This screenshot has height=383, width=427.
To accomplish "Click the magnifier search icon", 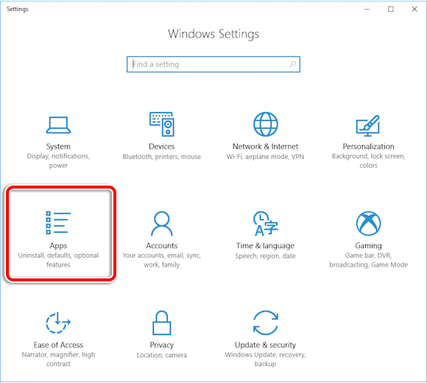I will tap(292, 64).
